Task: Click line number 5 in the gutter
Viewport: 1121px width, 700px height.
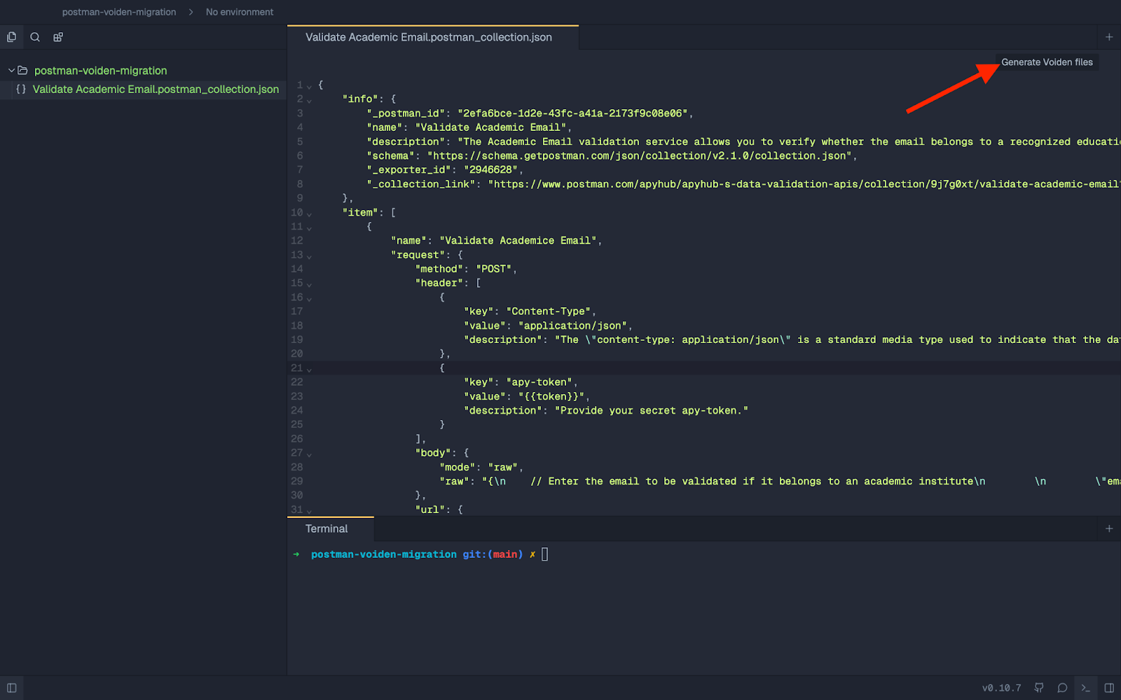Action: point(300,141)
